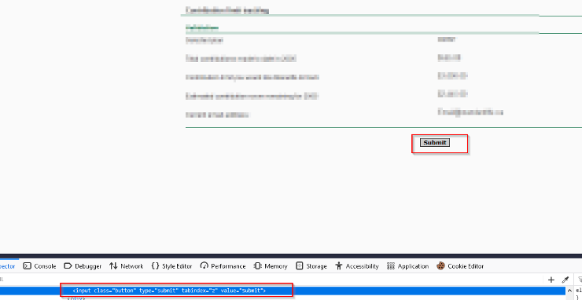Screen dimensions: 582x300
Task: Open the Console tab in DevTools
Action: (x=39, y=266)
